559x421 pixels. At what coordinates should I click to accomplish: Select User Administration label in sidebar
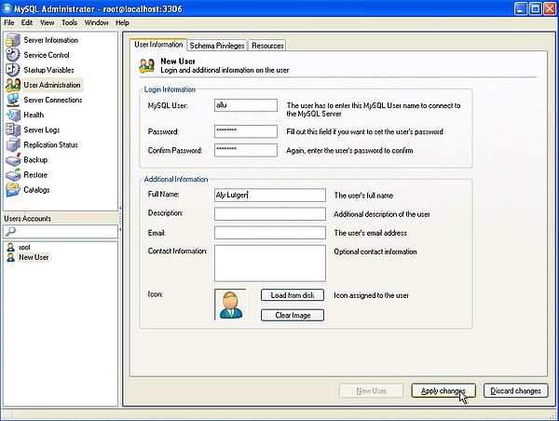coord(52,85)
